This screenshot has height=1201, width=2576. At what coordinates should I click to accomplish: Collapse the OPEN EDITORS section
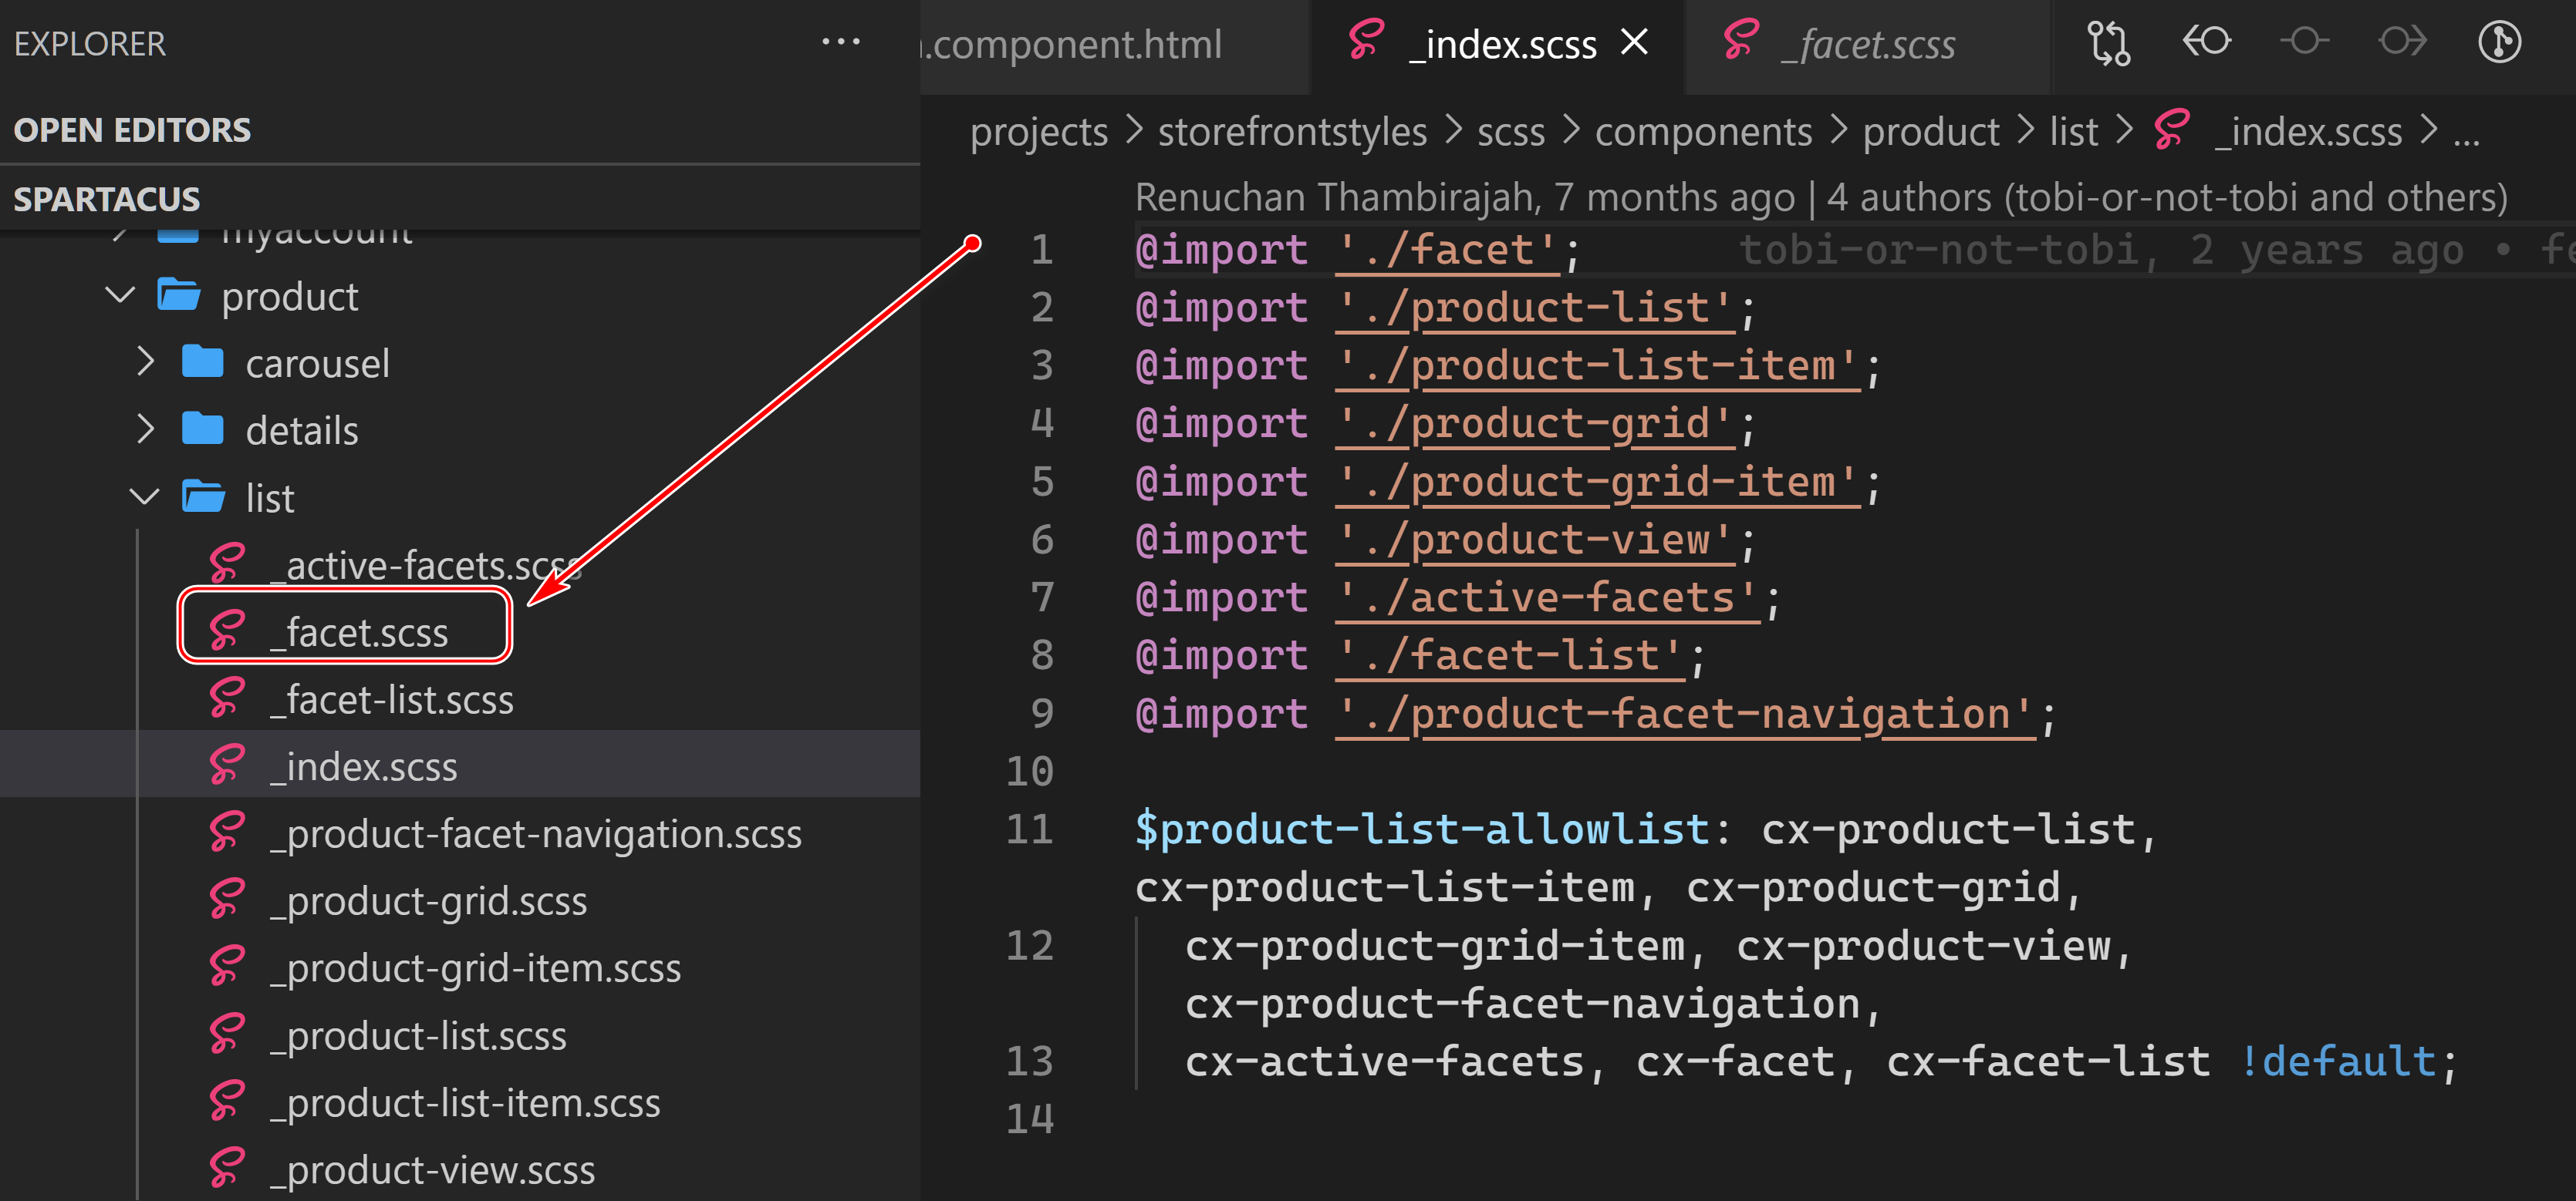point(131,129)
